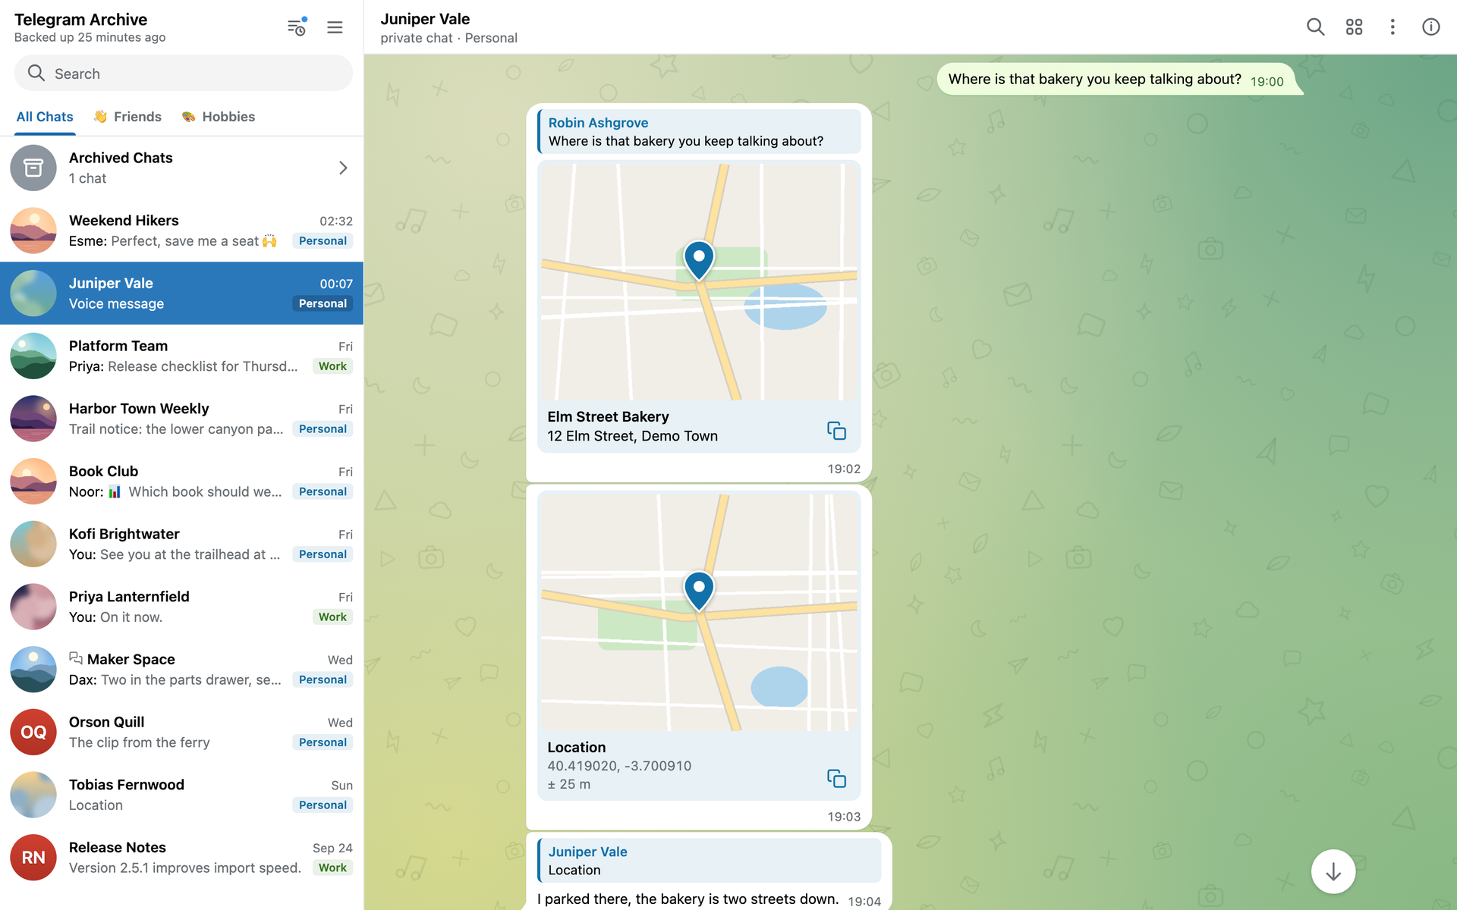Open the Harbor Town Weekly chat
The height and width of the screenshot is (910, 1457).
pyautogui.click(x=182, y=419)
